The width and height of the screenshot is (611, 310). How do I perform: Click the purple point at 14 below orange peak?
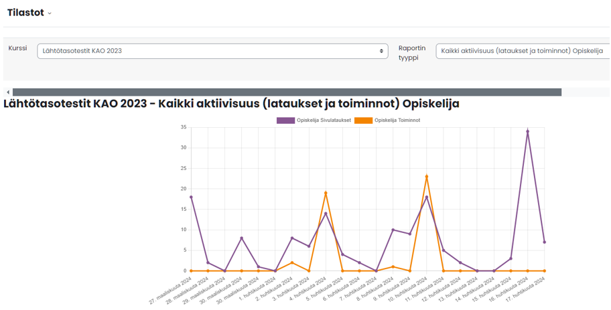tap(326, 214)
